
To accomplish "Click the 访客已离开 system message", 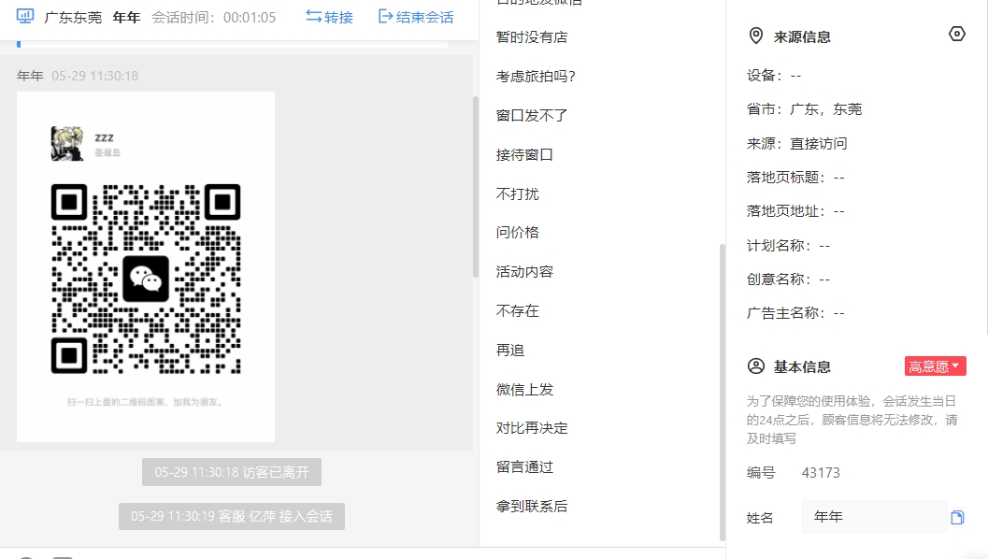I will tap(232, 472).
